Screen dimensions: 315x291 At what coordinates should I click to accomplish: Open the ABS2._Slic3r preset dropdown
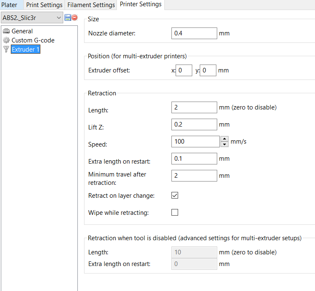[x=58, y=17]
